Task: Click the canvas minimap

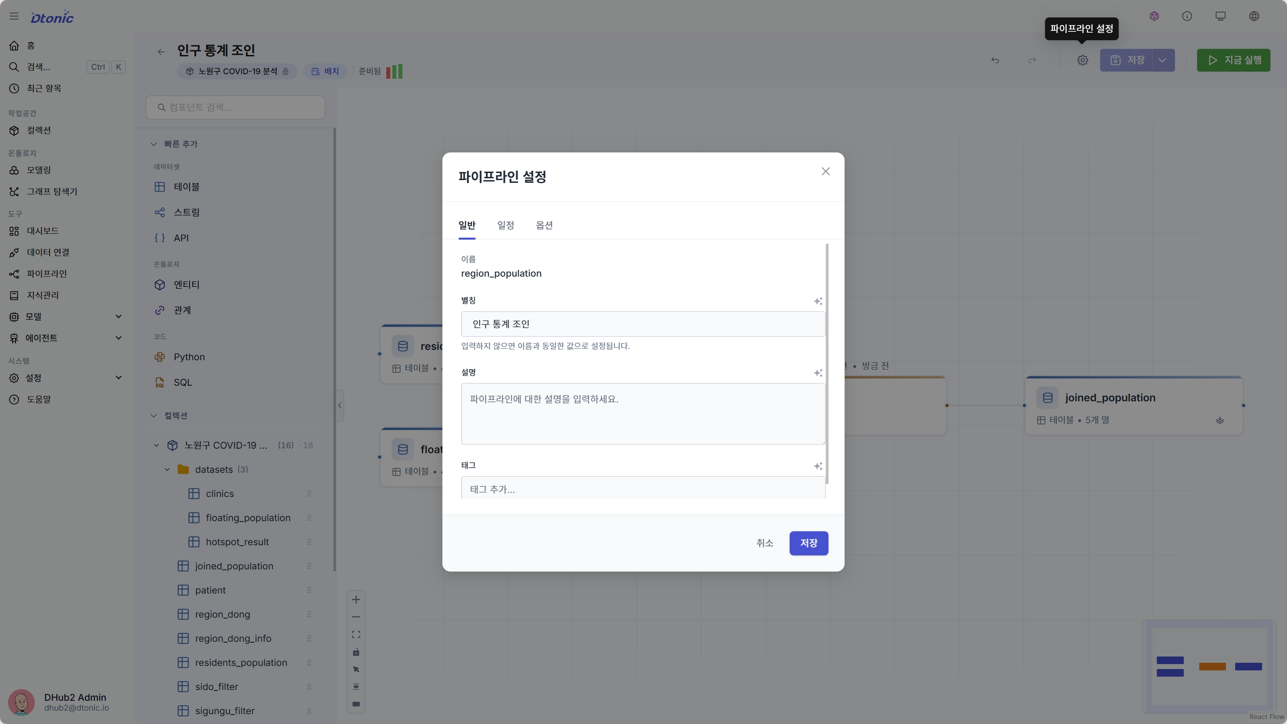Action: (1209, 666)
